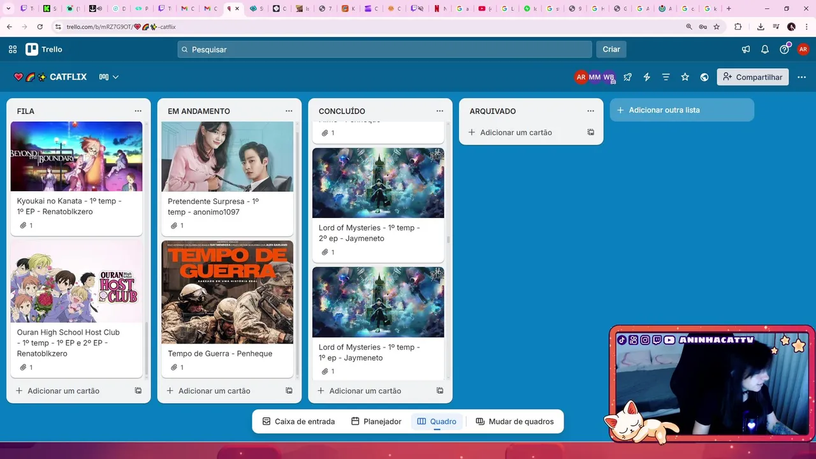This screenshot has height=459, width=816.
Task: Open the AR account avatar in header
Action: click(803, 49)
